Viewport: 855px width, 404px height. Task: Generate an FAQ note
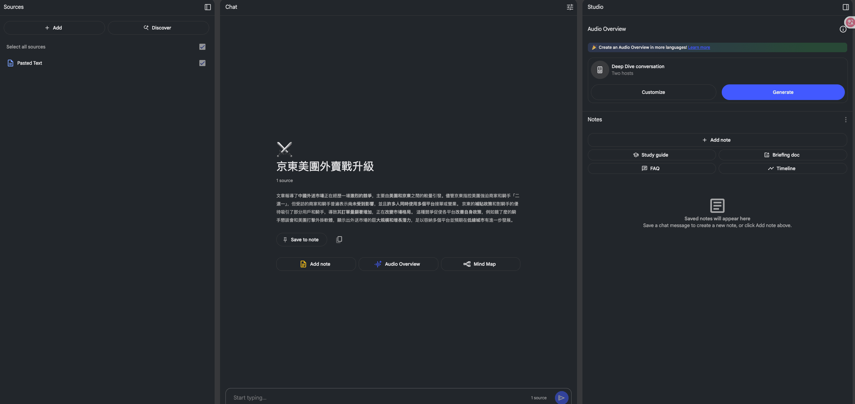coord(652,168)
